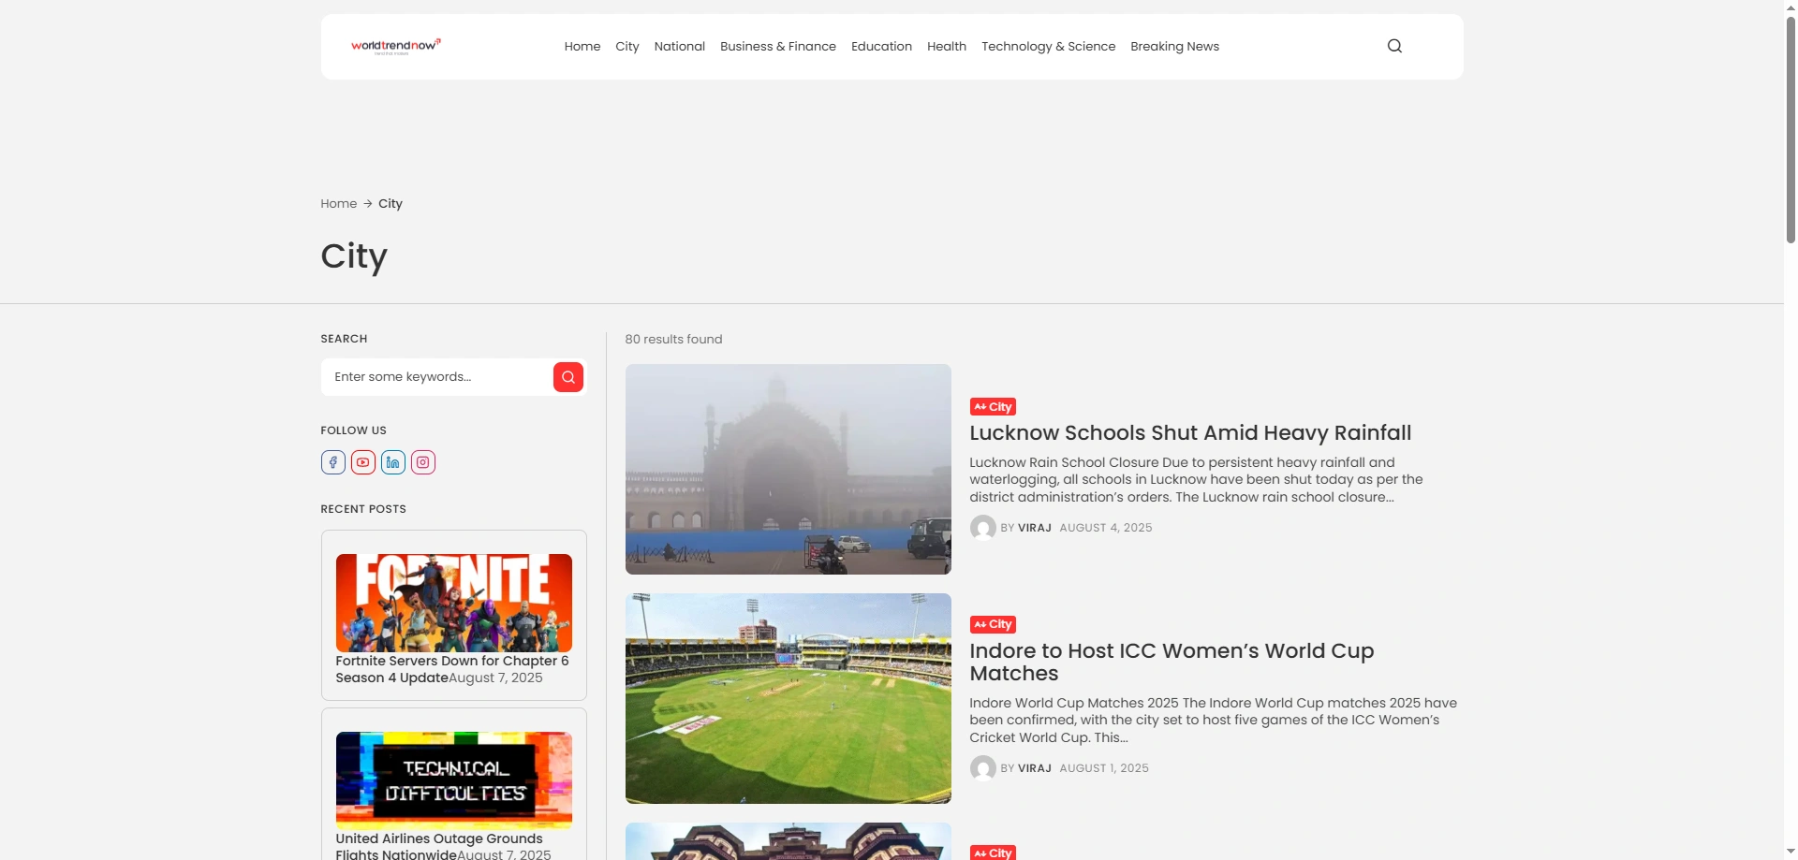This screenshot has width=1798, height=860.
Task: Open Business & Finance menu item
Action: (x=778, y=47)
